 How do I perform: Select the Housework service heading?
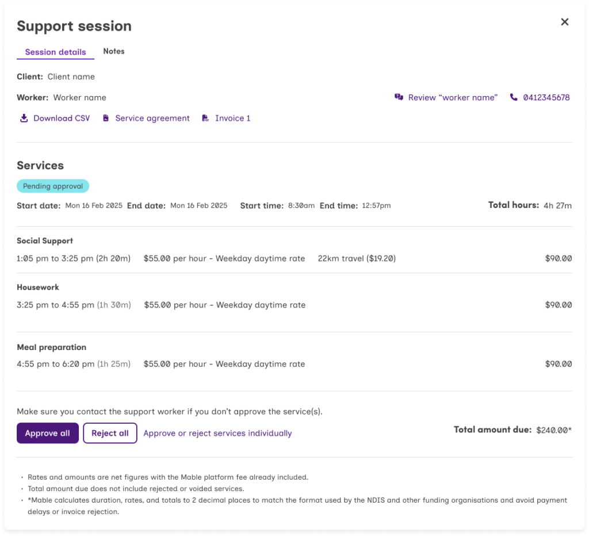pos(38,287)
